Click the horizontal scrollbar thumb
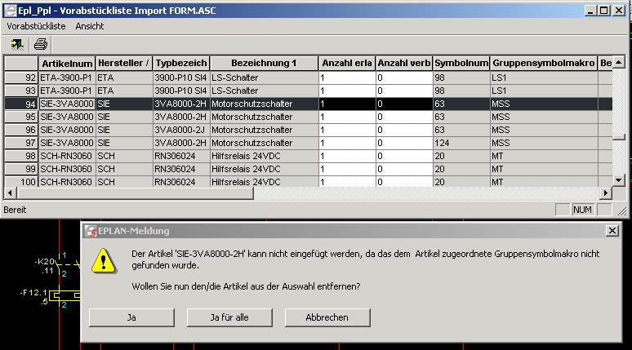The image size is (632, 350). [x=135, y=193]
